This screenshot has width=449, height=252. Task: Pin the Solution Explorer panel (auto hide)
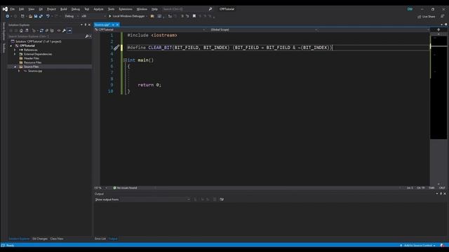[86, 25]
